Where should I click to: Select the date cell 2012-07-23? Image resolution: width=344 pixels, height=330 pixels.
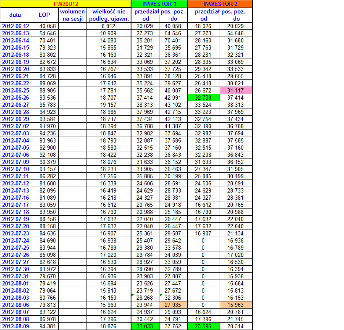(x=16, y=234)
